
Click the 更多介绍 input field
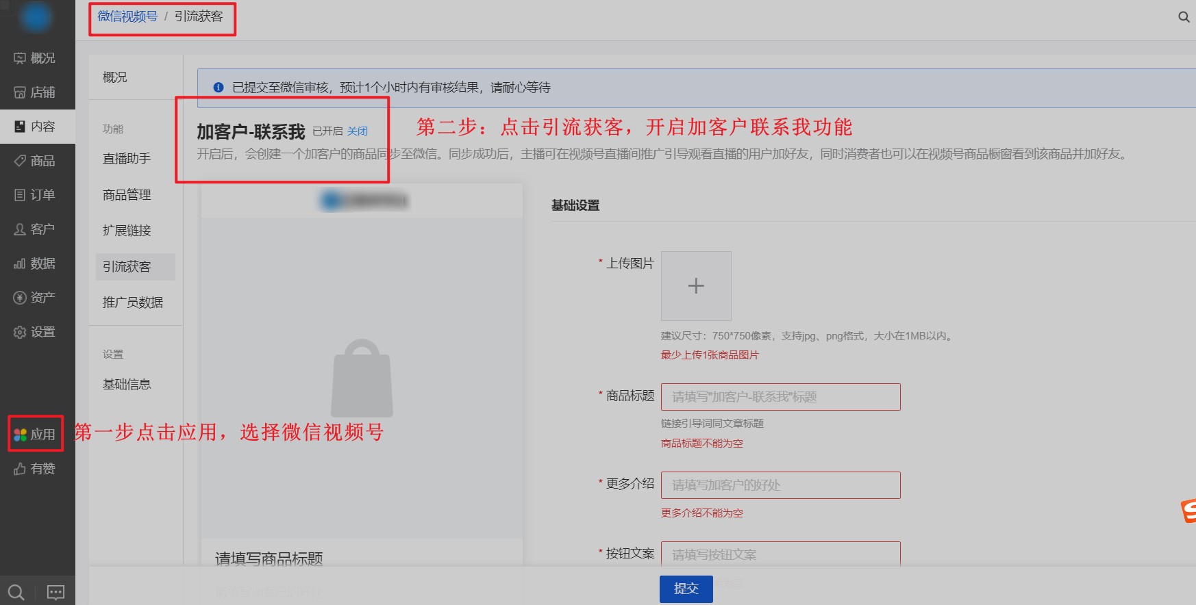[x=780, y=485]
